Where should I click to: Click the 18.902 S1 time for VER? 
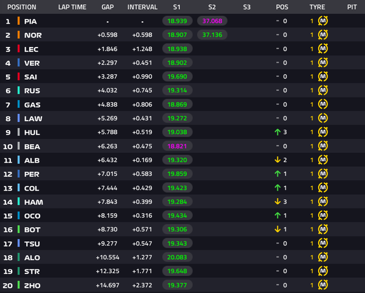click(178, 63)
